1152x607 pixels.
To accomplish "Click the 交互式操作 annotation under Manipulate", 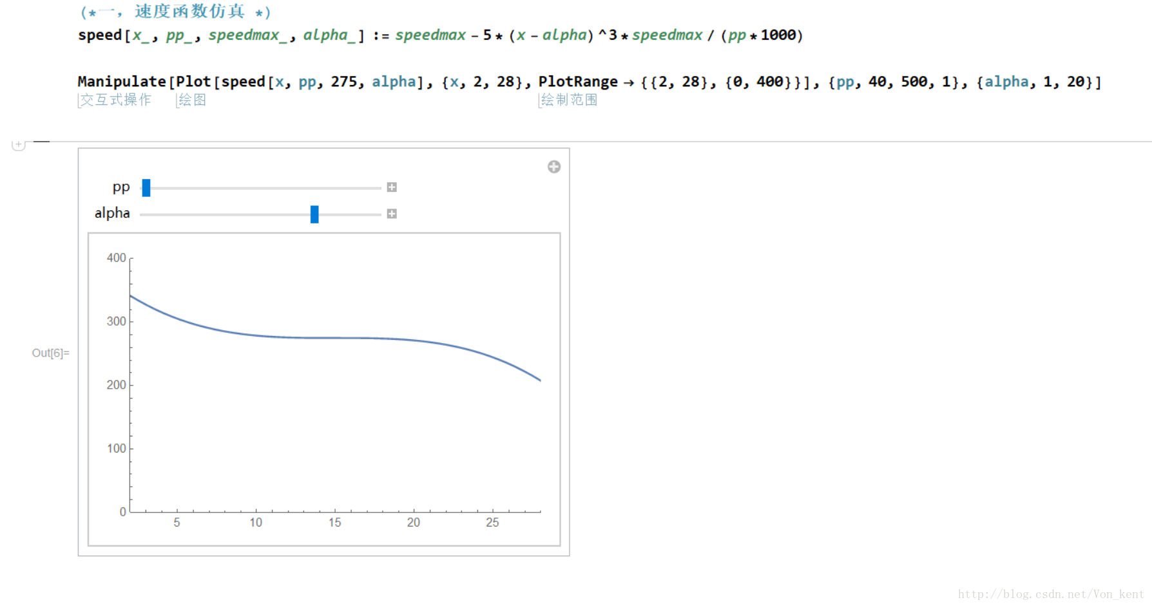I will coord(115,100).
